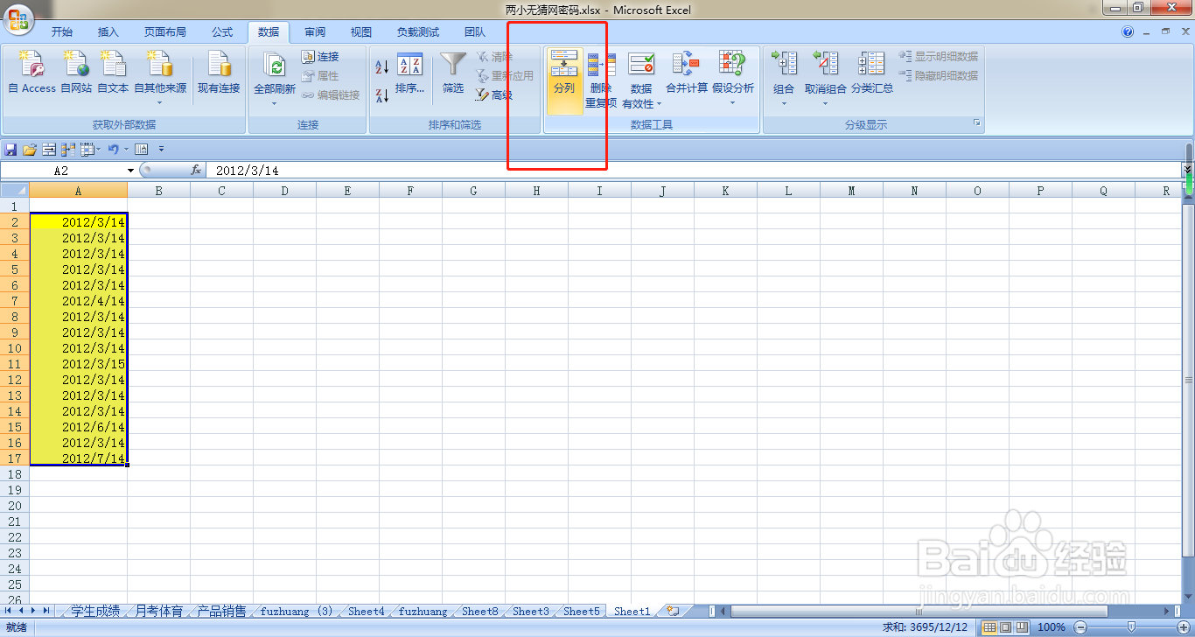Image resolution: width=1195 pixels, height=637 pixels.
Task: Select cell A11 with 2012/3/15
Action: point(79,364)
